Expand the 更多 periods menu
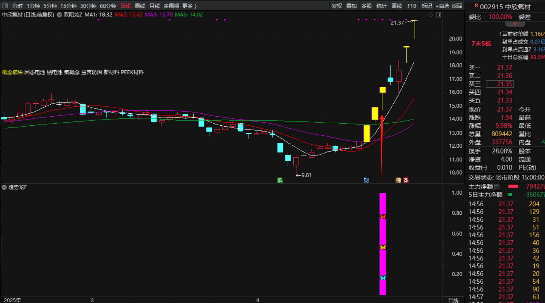The width and height of the screenshot is (545, 303). tap(189, 6)
